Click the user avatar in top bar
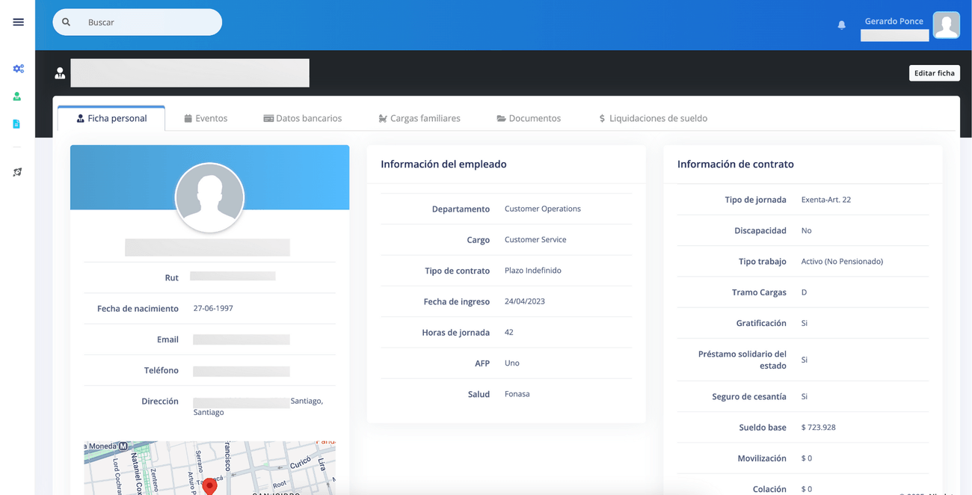The image size is (972, 495). [x=946, y=25]
